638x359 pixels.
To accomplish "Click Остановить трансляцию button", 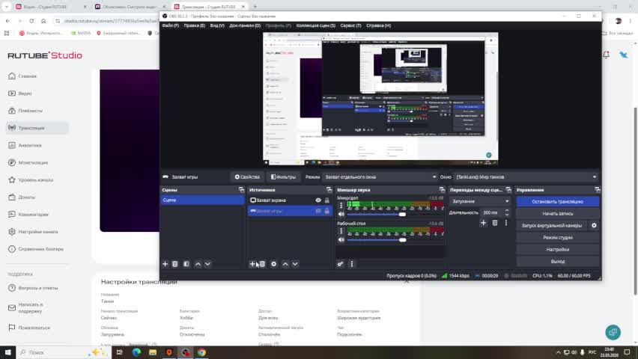I will click(x=557, y=201).
